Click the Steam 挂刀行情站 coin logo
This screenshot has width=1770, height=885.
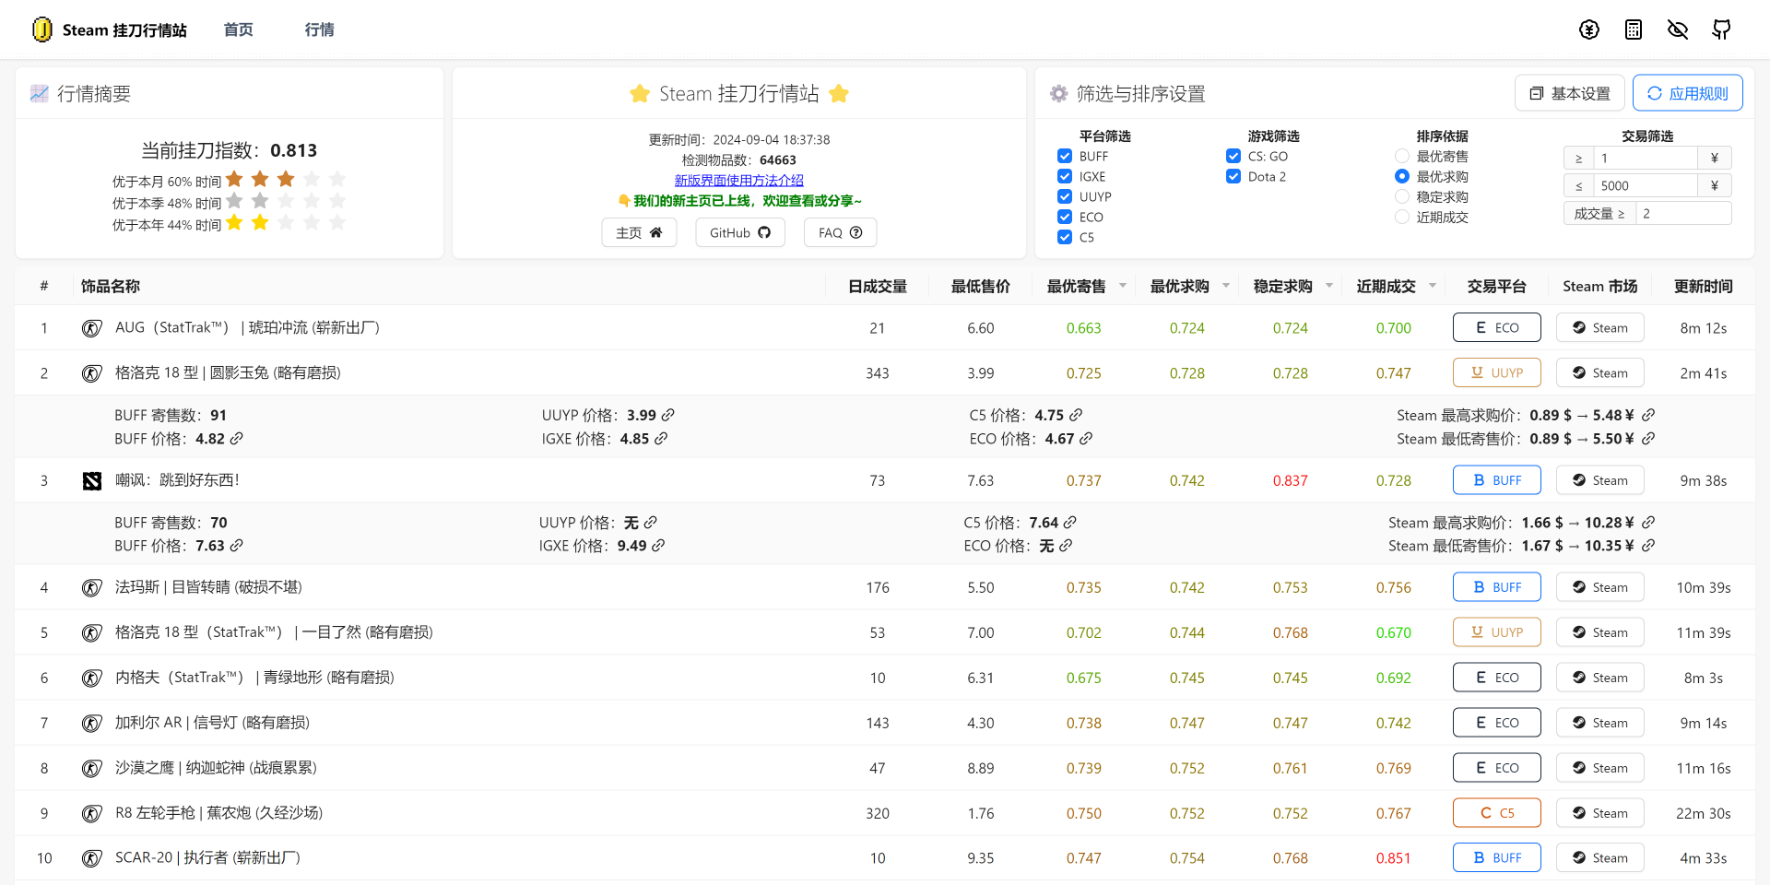click(41, 29)
